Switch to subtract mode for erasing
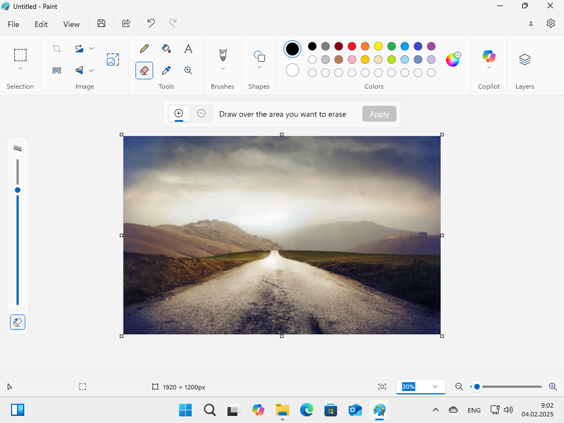564x423 pixels. coord(201,113)
